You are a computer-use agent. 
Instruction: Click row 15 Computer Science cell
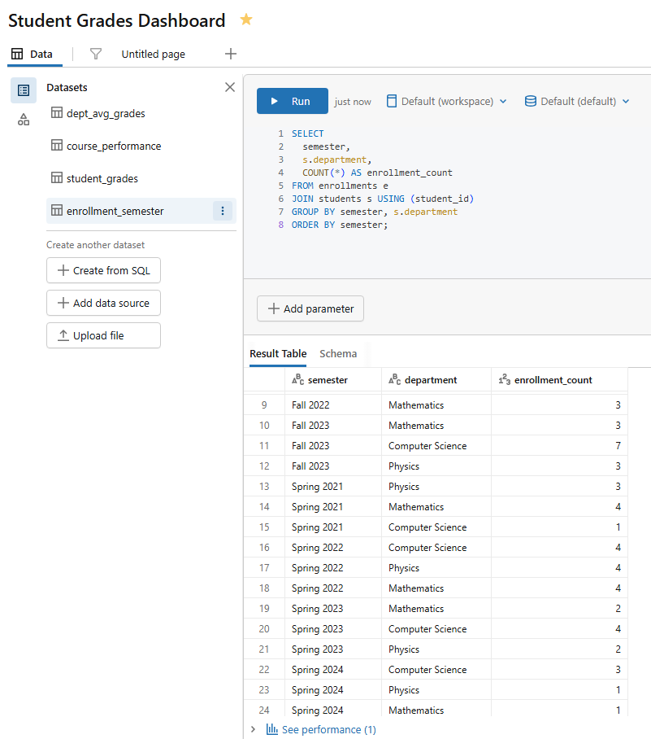[436, 527]
